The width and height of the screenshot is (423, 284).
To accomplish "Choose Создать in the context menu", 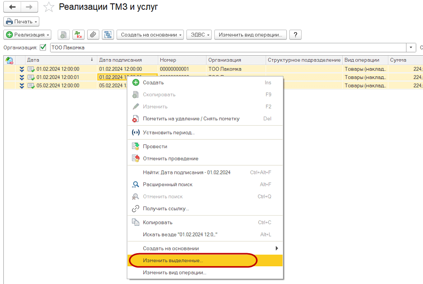I will click(205, 83).
